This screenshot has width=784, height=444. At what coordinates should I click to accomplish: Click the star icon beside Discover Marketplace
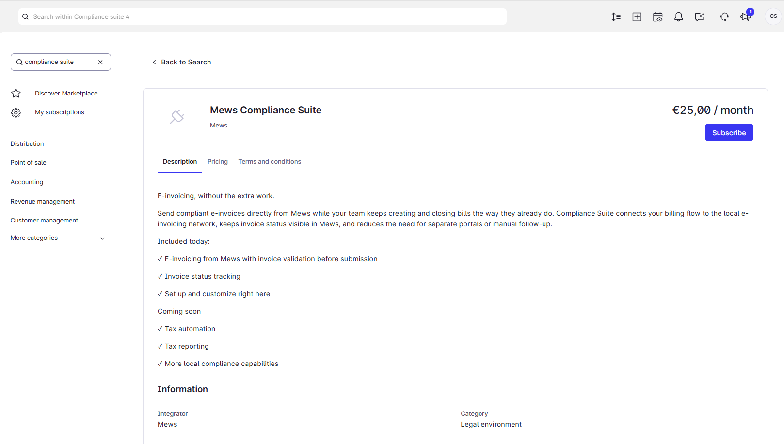tap(16, 93)
